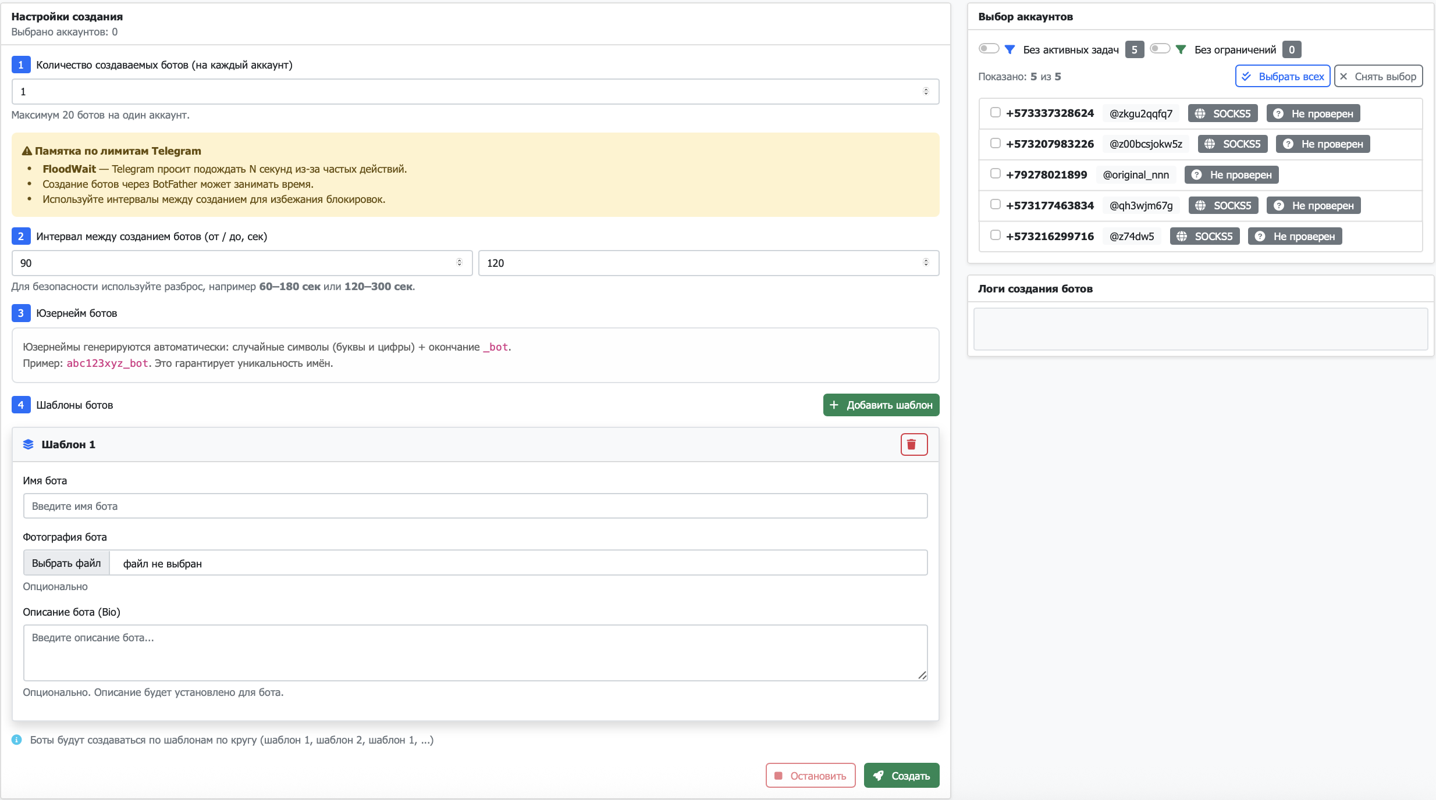Click Выбрать файл for the bot photo
The image size is (1436, 800).
[66, 562]
